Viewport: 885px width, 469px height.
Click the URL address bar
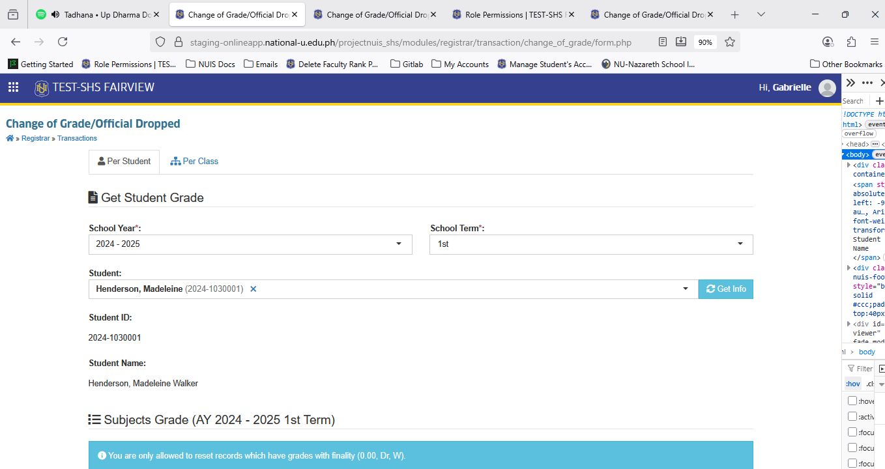pyautogui.click(x=411, y=42)
